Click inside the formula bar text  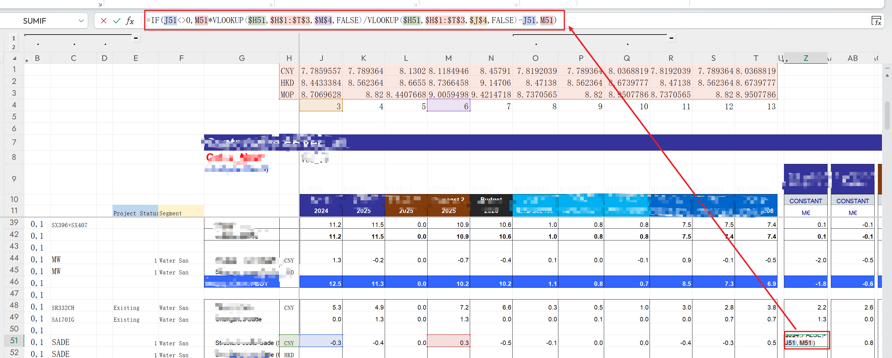[346, 20]
